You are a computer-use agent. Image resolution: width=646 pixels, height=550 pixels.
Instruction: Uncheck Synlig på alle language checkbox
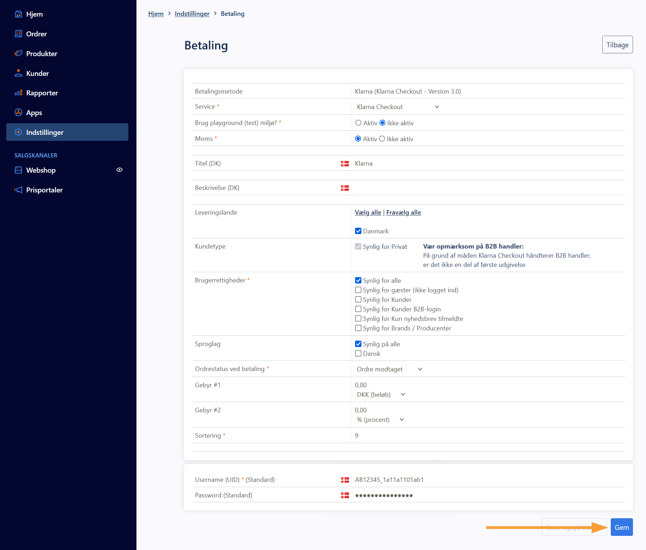pyautogui.click(x=358, y=344)
